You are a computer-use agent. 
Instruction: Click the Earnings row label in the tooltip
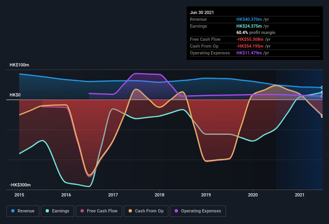click(198, 26)
